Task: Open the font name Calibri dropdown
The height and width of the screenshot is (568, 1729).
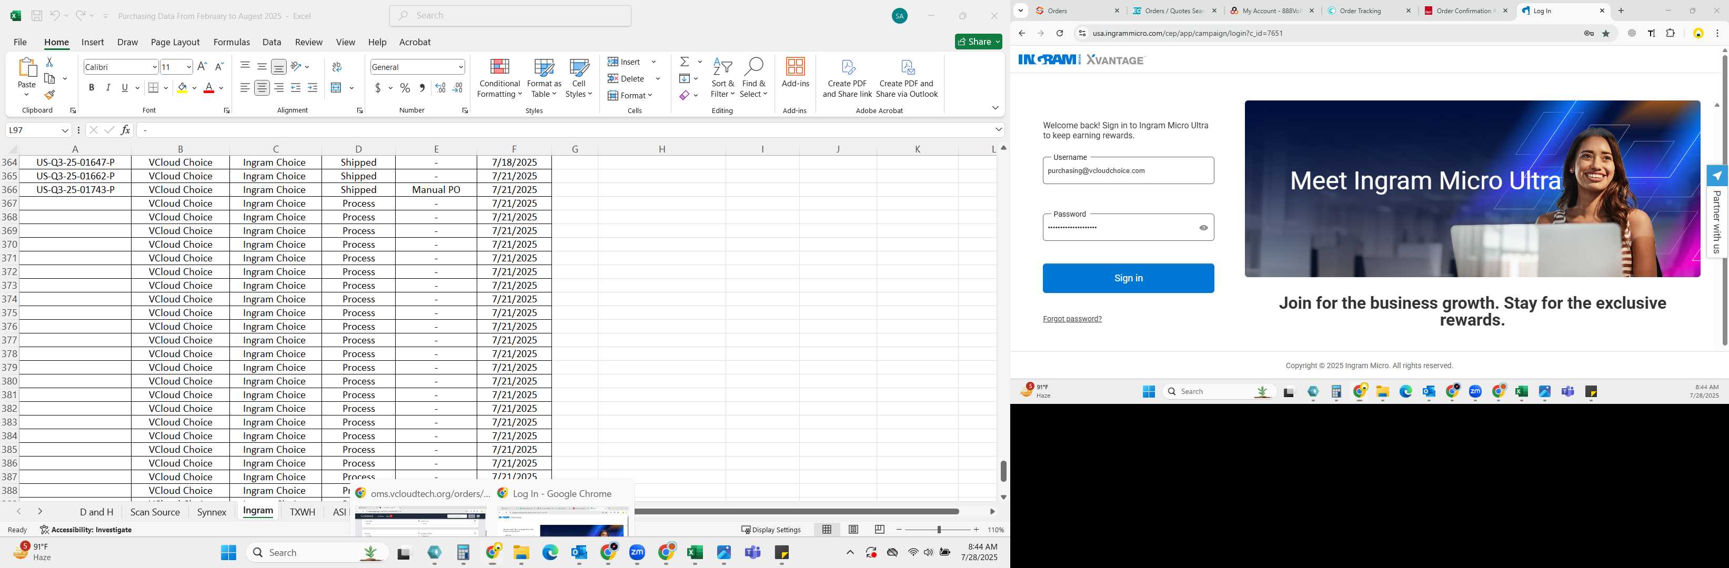Action: pos(154,67)
